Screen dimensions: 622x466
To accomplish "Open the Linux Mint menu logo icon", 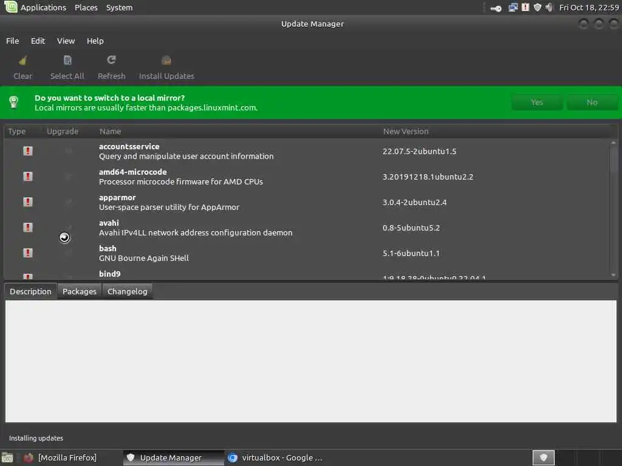I will click(10, 7).
